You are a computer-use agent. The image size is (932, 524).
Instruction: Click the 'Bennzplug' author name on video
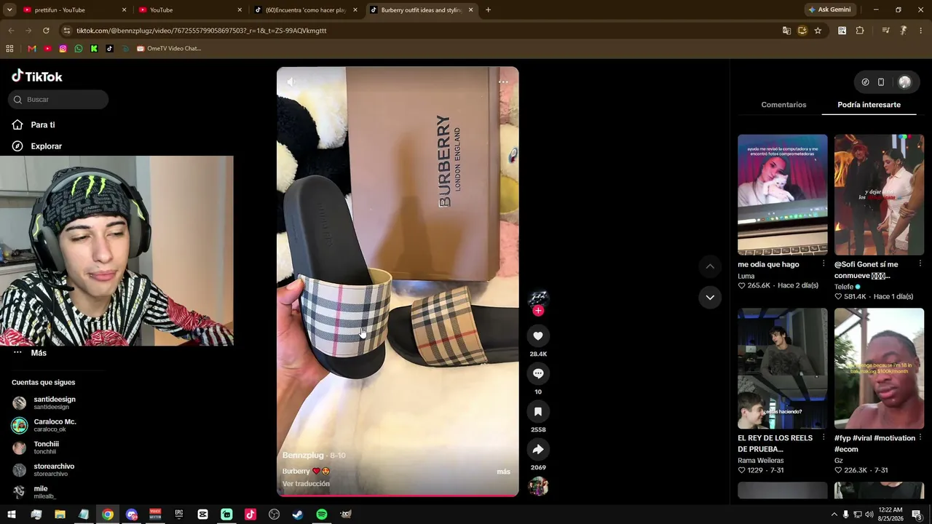point(303,456)
